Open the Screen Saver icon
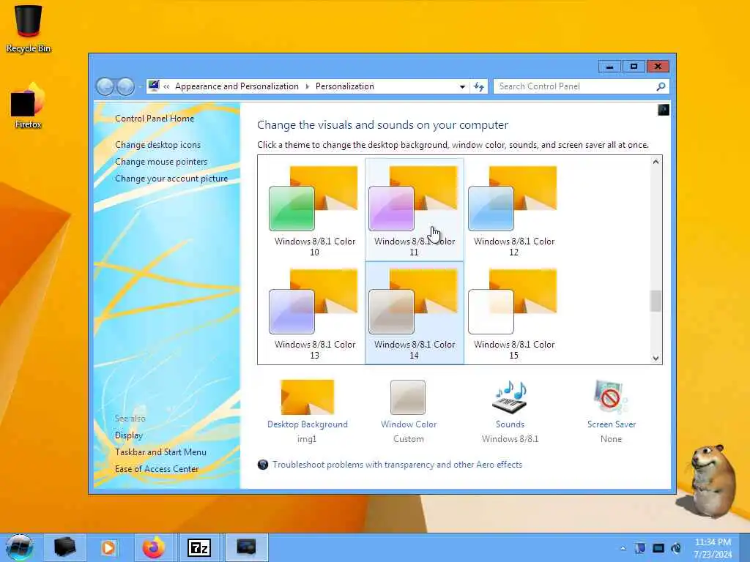Screen dimensions: 750x562 611,397
